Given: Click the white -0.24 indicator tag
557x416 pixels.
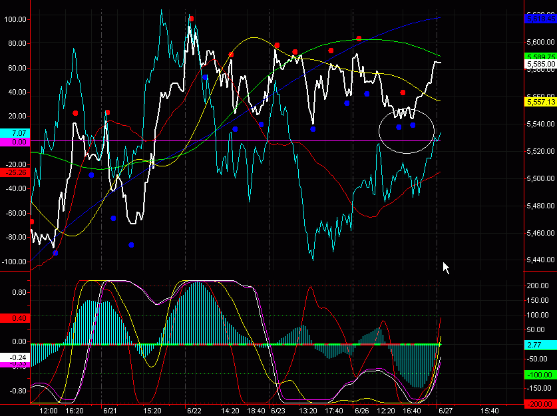Looking at the screenshot, I should tap(15, 357).
